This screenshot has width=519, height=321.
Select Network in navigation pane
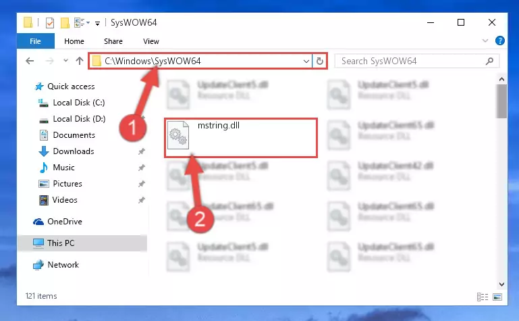coord(63,265)
